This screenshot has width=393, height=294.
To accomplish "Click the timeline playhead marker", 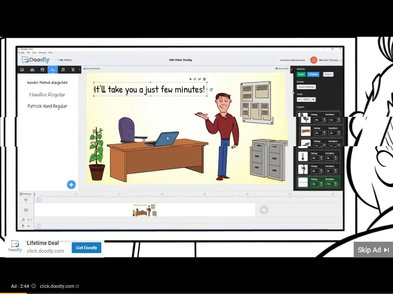I will point(34,194).
